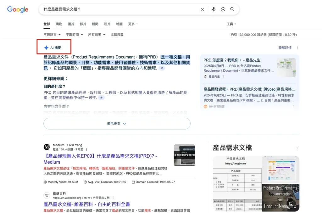The image size is (322, 213).
Task: Open the Product Requirements Documentation image
Action: pos(281,198)
